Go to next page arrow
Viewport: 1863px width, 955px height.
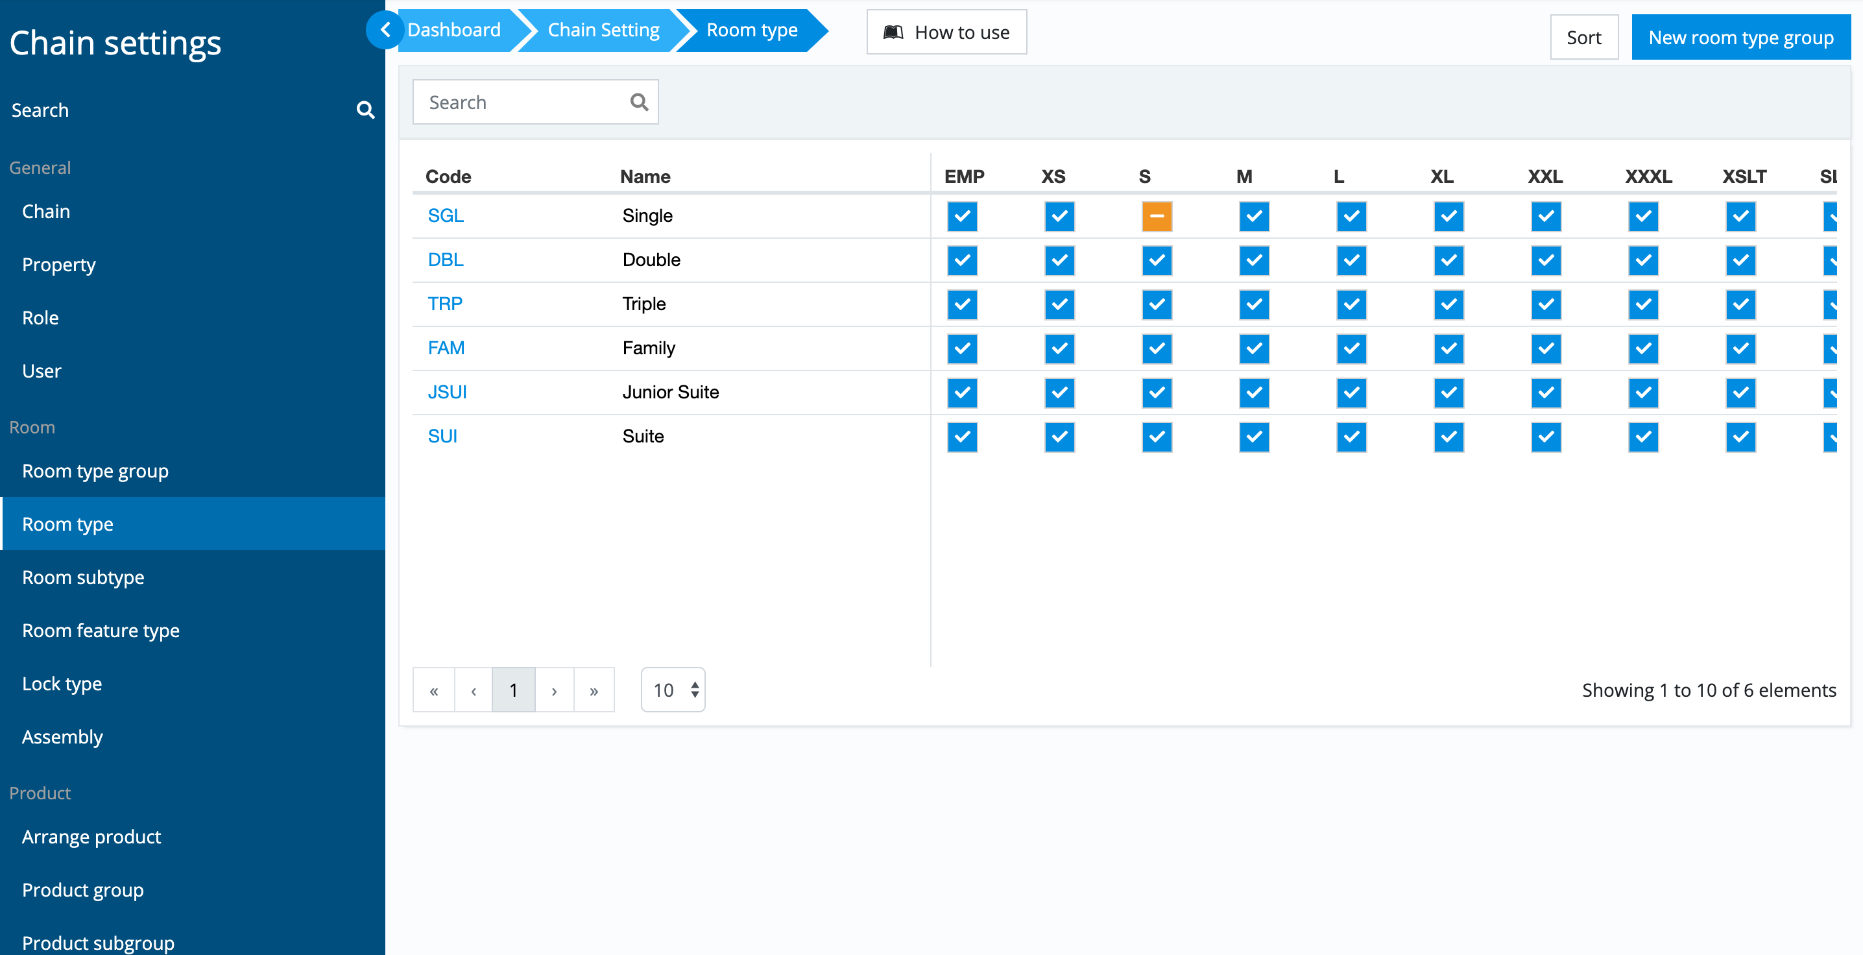click(554, 690)
